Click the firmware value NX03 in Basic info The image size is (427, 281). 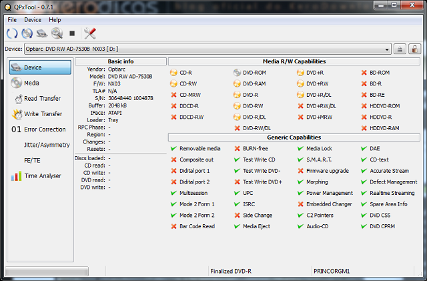pos(114,83)
